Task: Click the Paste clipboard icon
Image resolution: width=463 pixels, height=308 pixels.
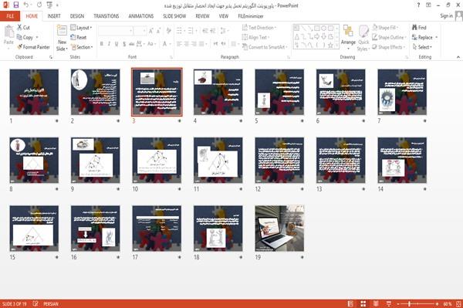Action: [8, 32]
